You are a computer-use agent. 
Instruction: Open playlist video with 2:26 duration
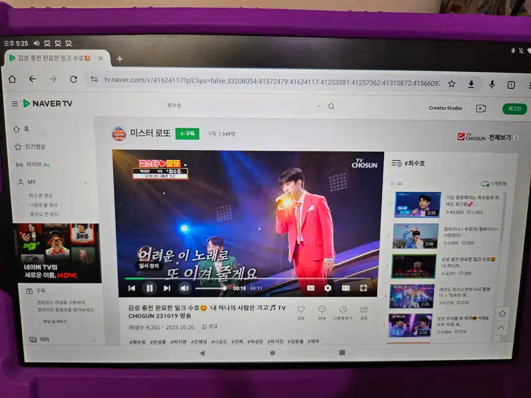[411, 296]
